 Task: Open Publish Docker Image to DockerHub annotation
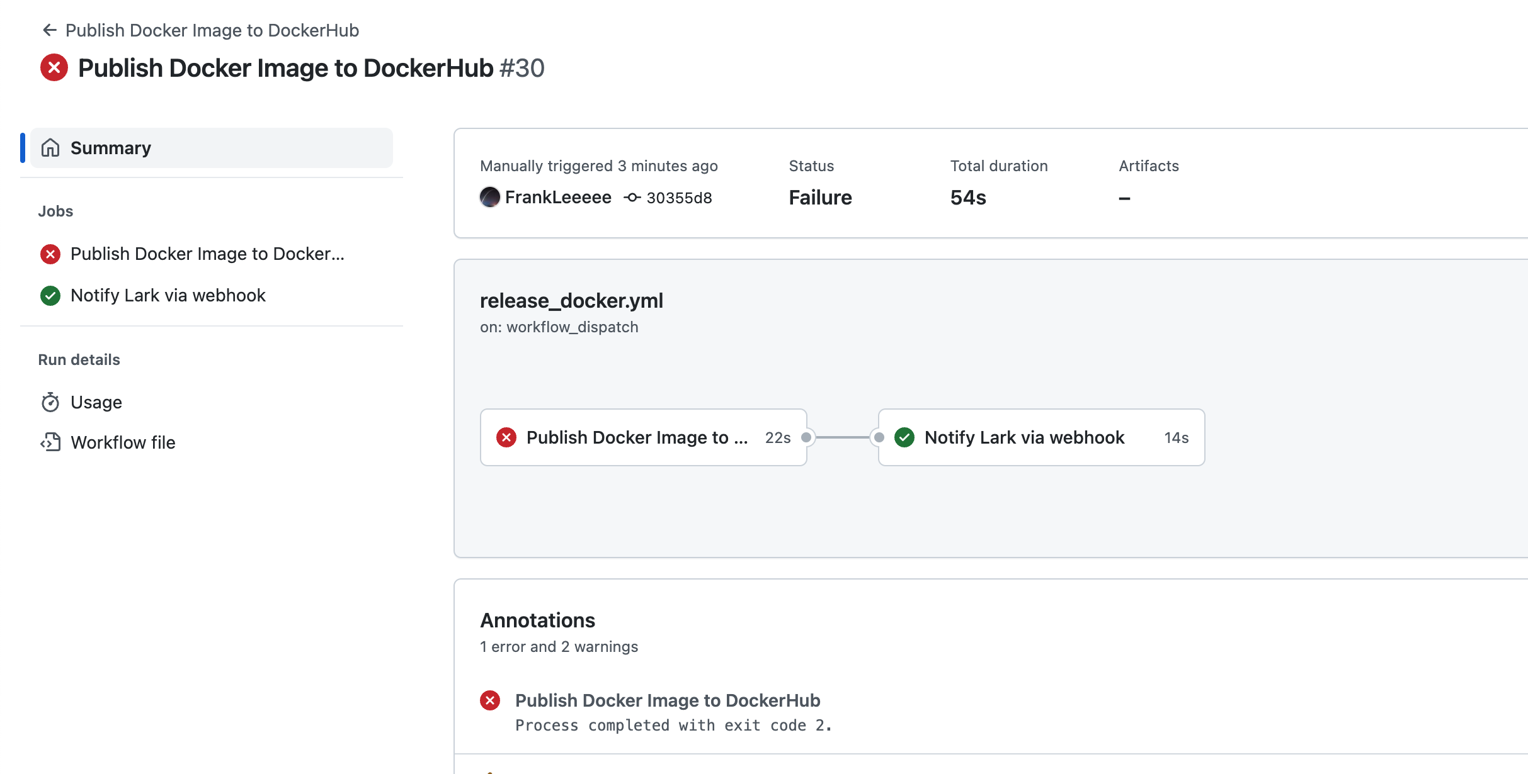(668, 700)
